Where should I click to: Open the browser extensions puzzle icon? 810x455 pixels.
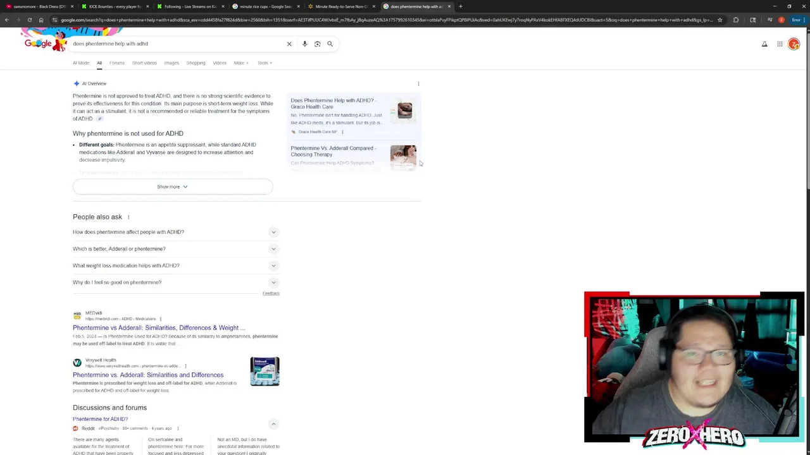click(736, 20)
